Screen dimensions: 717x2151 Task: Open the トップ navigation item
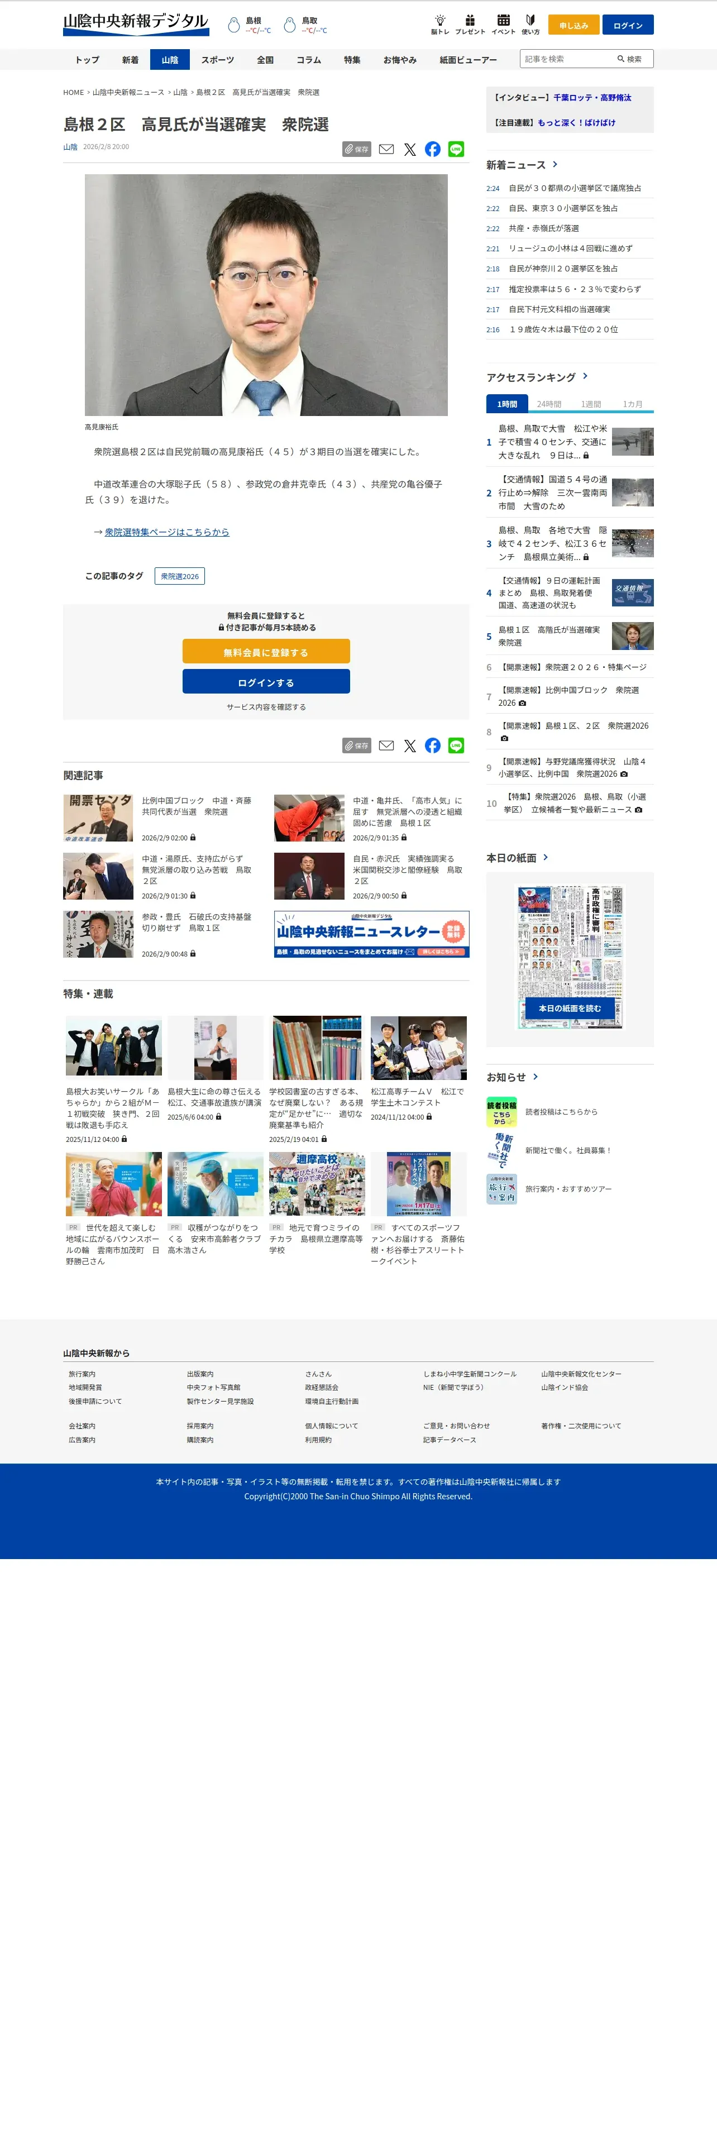pyautogui.click(x=88, y=60)
